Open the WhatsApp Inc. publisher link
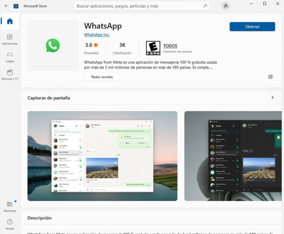This screenshot has height=234, width=284. click(x=97, y=35)
